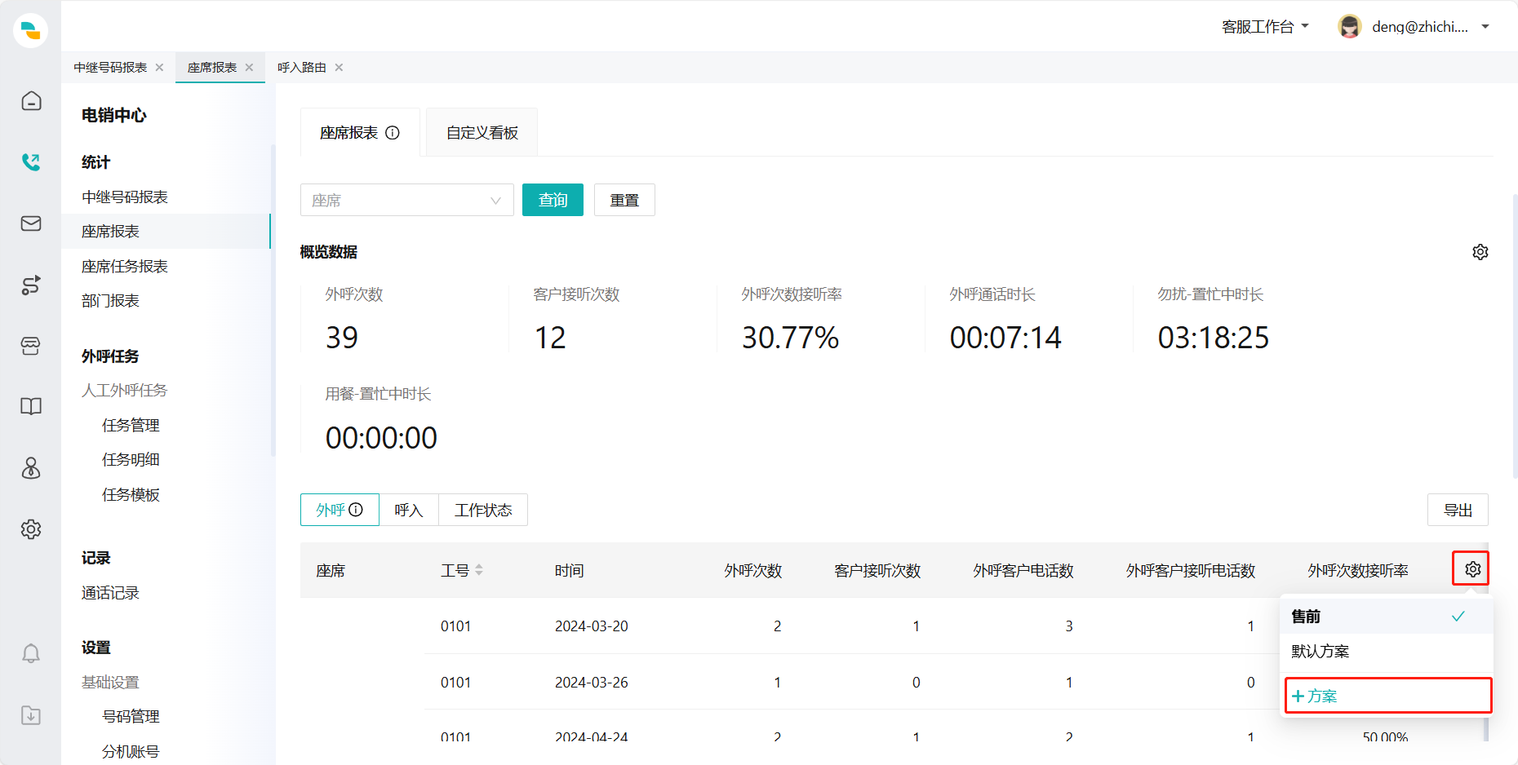Viewport: 1518px width, 765px height.
Task: Open the knowledge book sidebar icon
Action: tap(31, 407)
